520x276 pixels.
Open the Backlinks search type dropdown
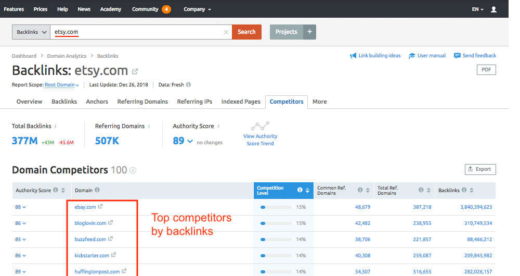tap(31, 32)
